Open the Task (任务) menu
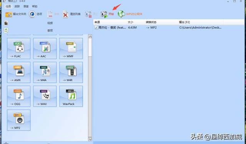The width and height of the screenshot is (246, 144). pyautogui.click(x=8, y=6)
